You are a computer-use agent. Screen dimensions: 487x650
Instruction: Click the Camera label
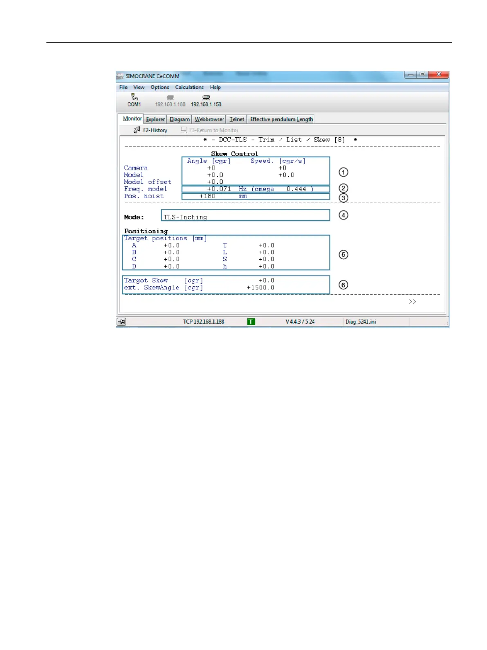[x=136, y=168]
